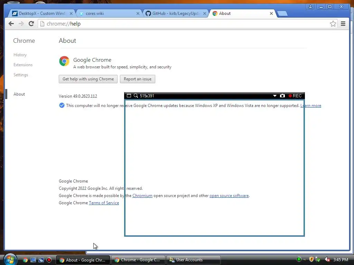
Task: Click the network tray icon
Action: coord(318,259)
